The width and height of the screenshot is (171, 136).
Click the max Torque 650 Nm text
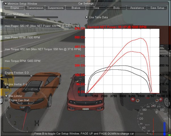click(43, 49)
